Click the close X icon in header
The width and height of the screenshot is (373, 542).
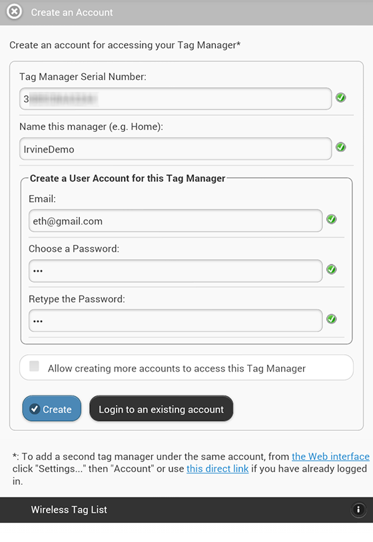point(14,12)
